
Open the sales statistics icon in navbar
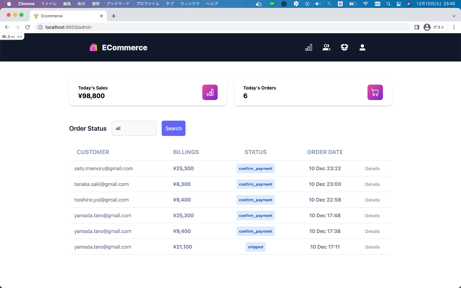point(308,47)
